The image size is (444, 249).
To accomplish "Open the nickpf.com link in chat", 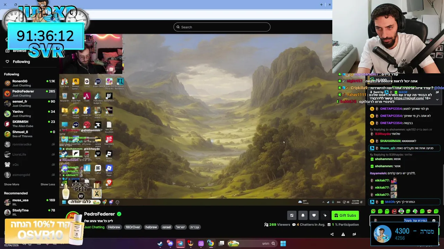I will coord(409,98).
